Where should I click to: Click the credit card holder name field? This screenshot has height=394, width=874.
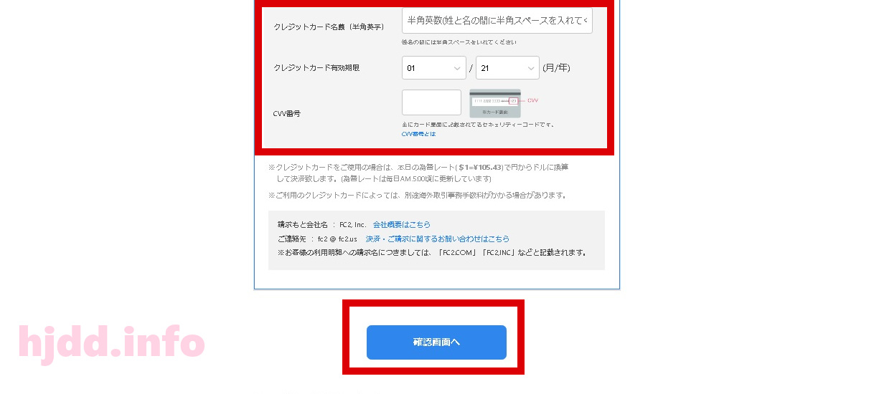[497, 20]
